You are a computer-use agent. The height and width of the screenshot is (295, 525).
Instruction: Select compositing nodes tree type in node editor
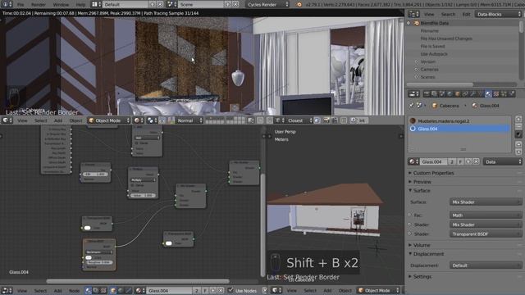click(x=96, y=290)
